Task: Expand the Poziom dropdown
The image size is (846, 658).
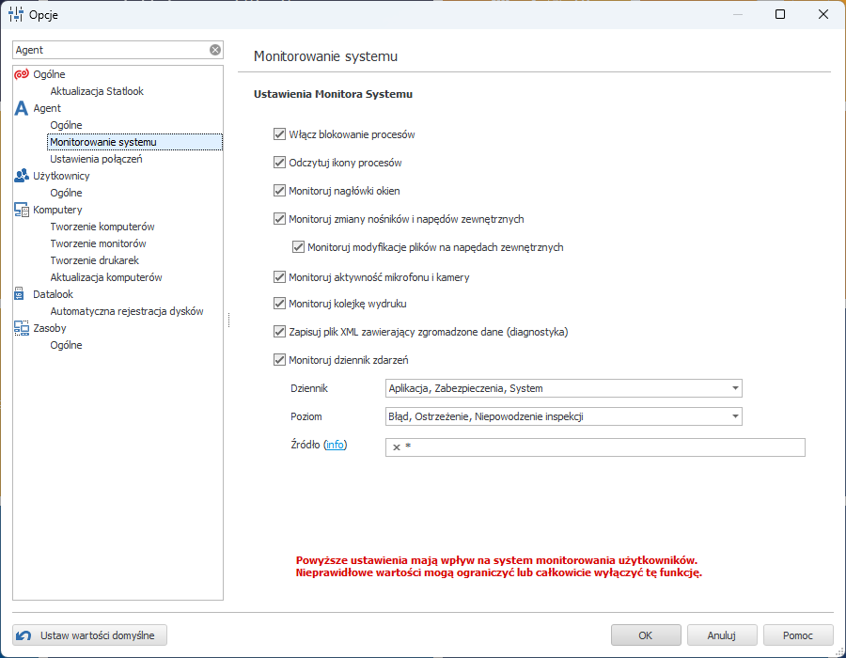Action: coord(734,416)
